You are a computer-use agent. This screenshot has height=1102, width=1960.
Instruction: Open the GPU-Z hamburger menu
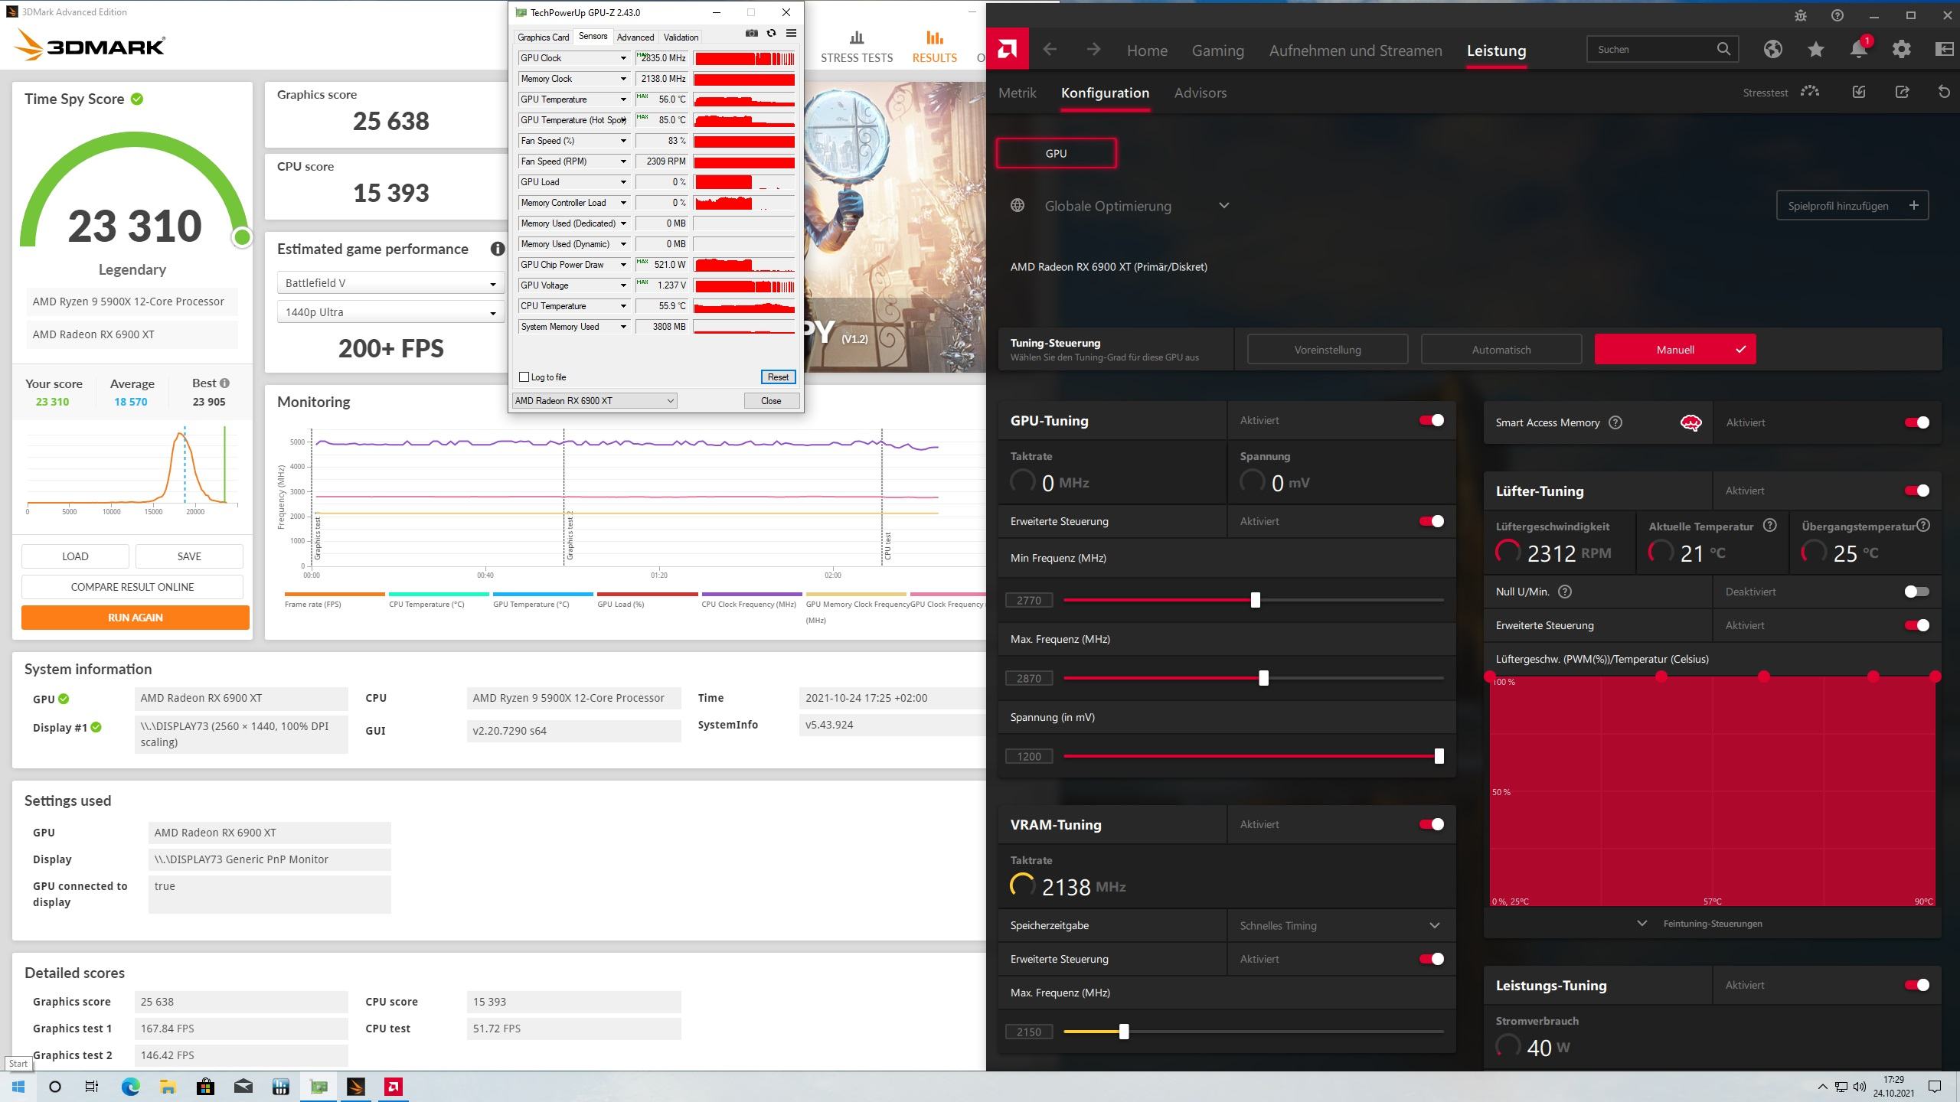[791, 33]
